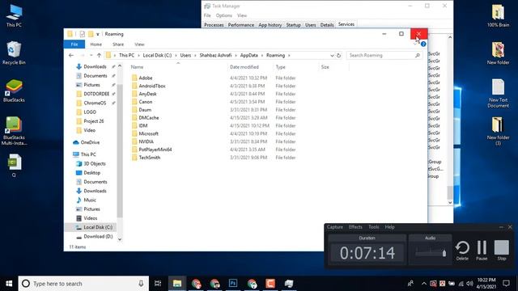Select 3D Objects in navigation pane

pos(91,163)
